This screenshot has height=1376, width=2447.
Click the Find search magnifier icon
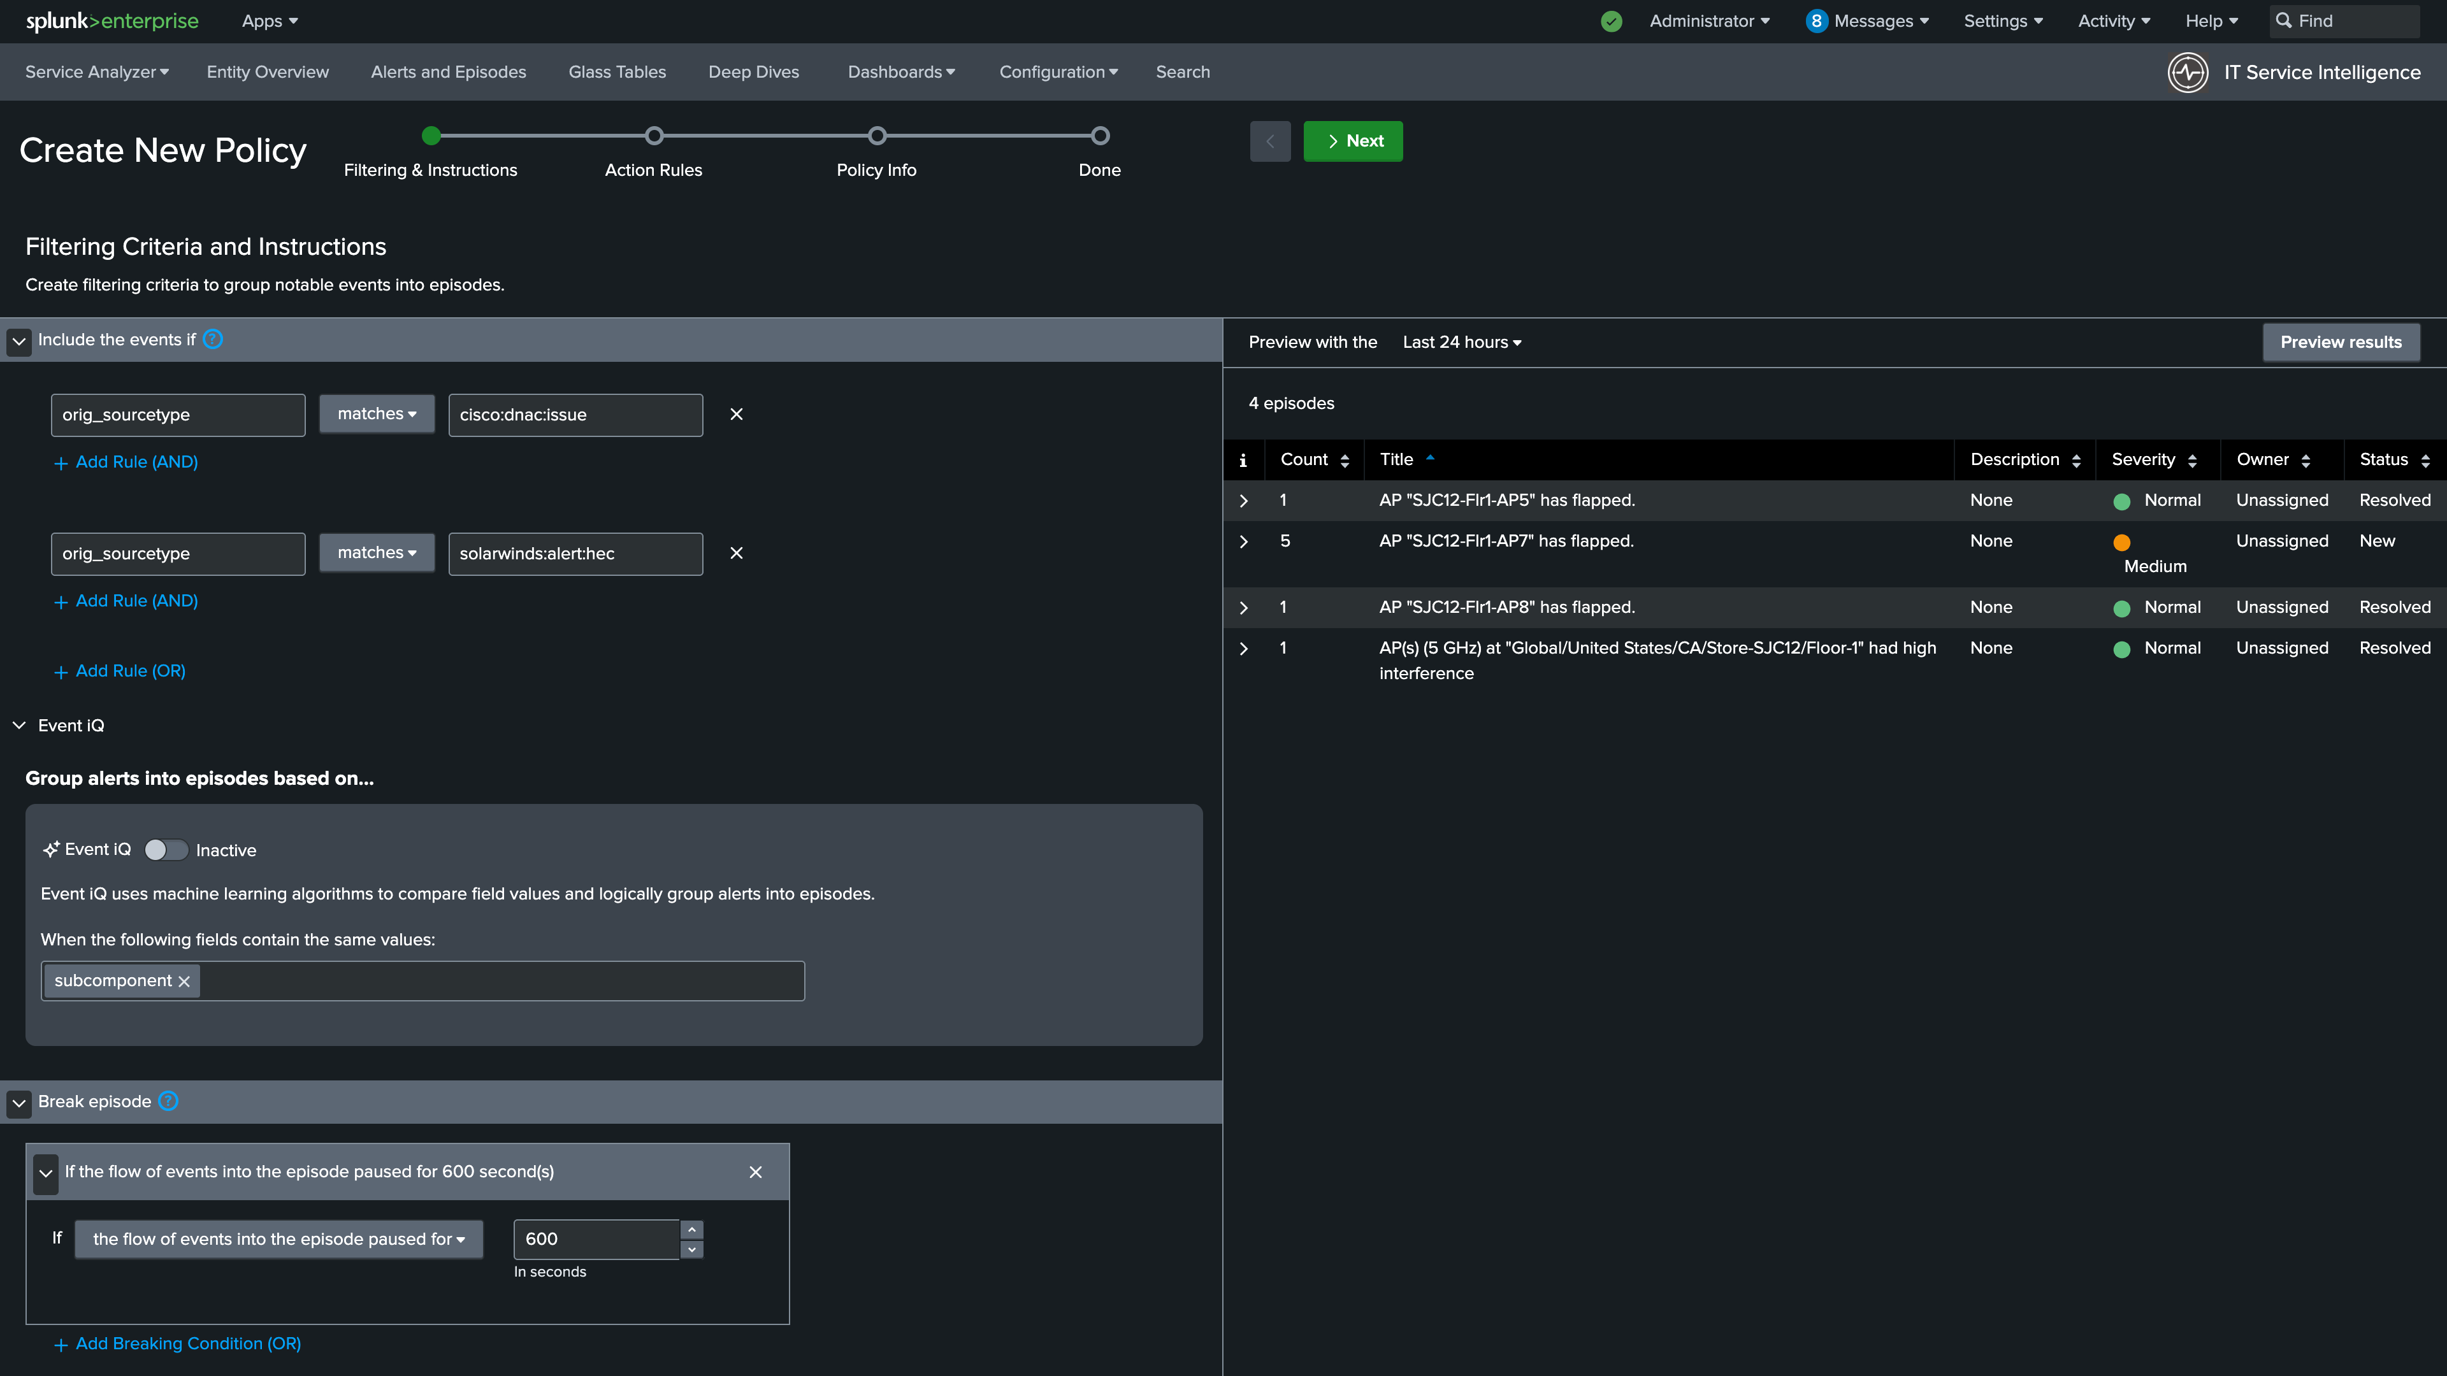point(2284,21)
